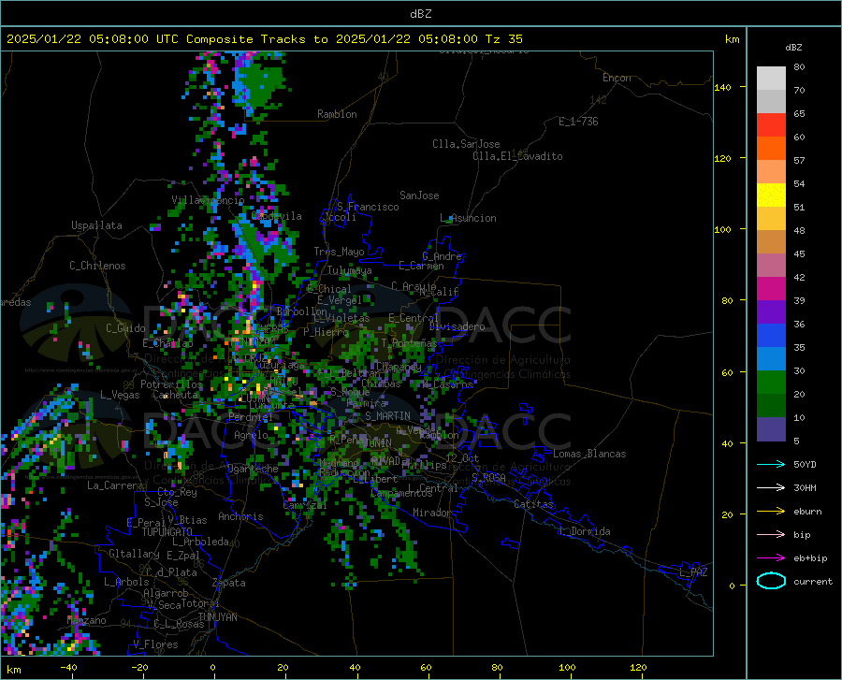Click the 'Tres_Mayo' map label
The width and height of the screenshot is (842, 680).
339,252
